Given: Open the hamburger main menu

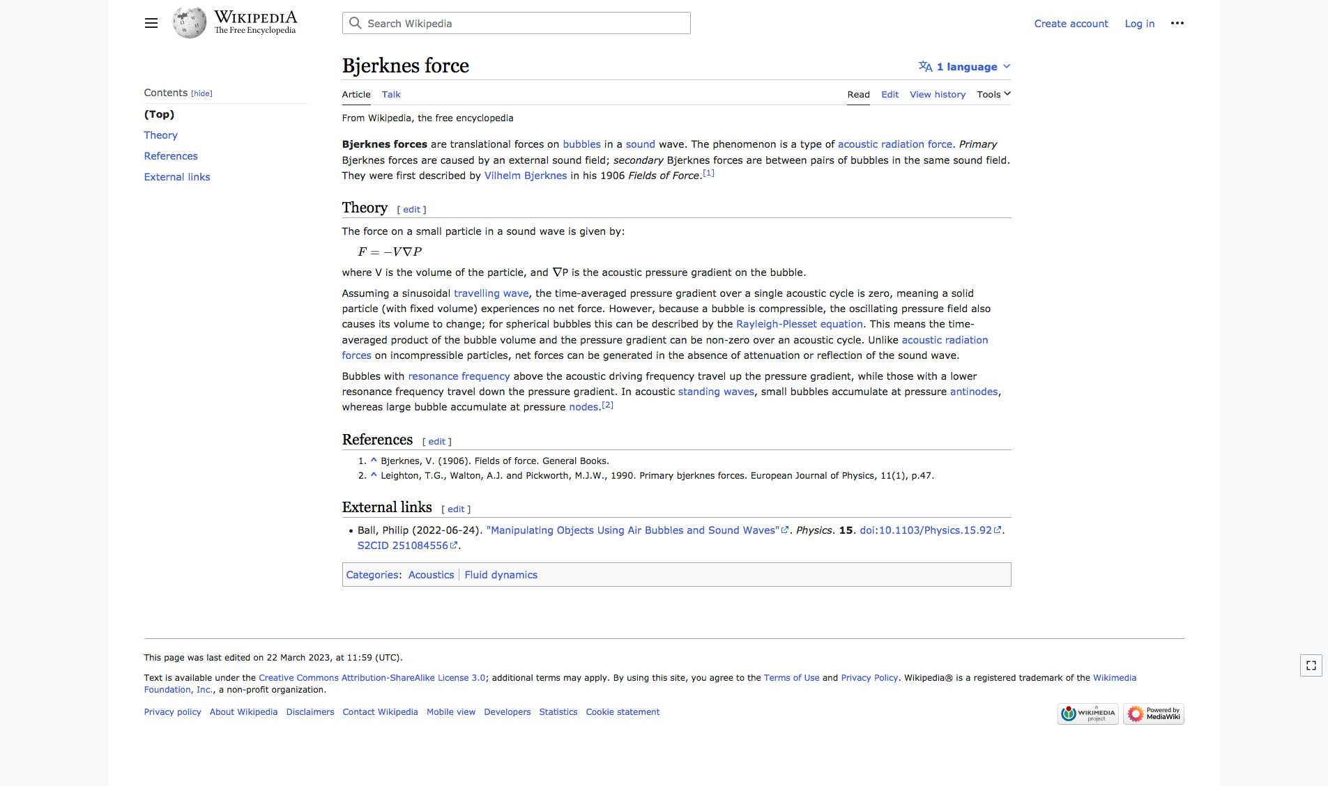Looking at the screenshot, I should click(151, 23).
